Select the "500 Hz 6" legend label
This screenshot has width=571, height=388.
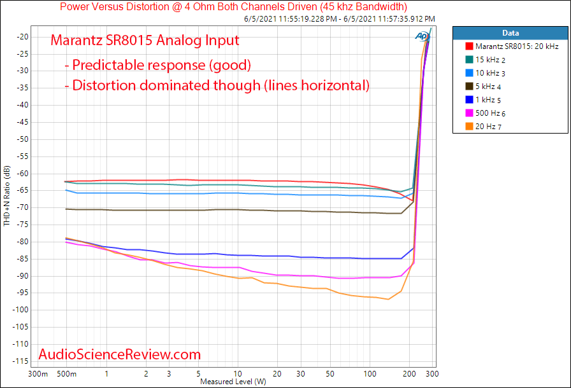(x=490, y=113)
